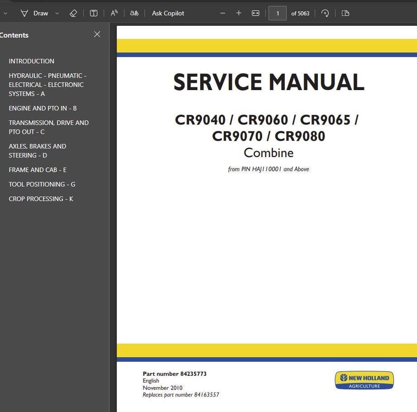Click the 'of 5063' page count text

tap(300, 13)
